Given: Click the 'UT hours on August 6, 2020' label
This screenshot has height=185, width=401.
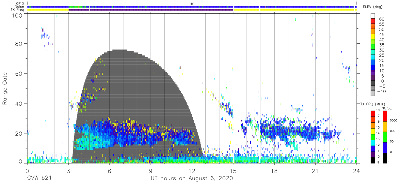Looking at the screenshot, I should pos(192,178).
